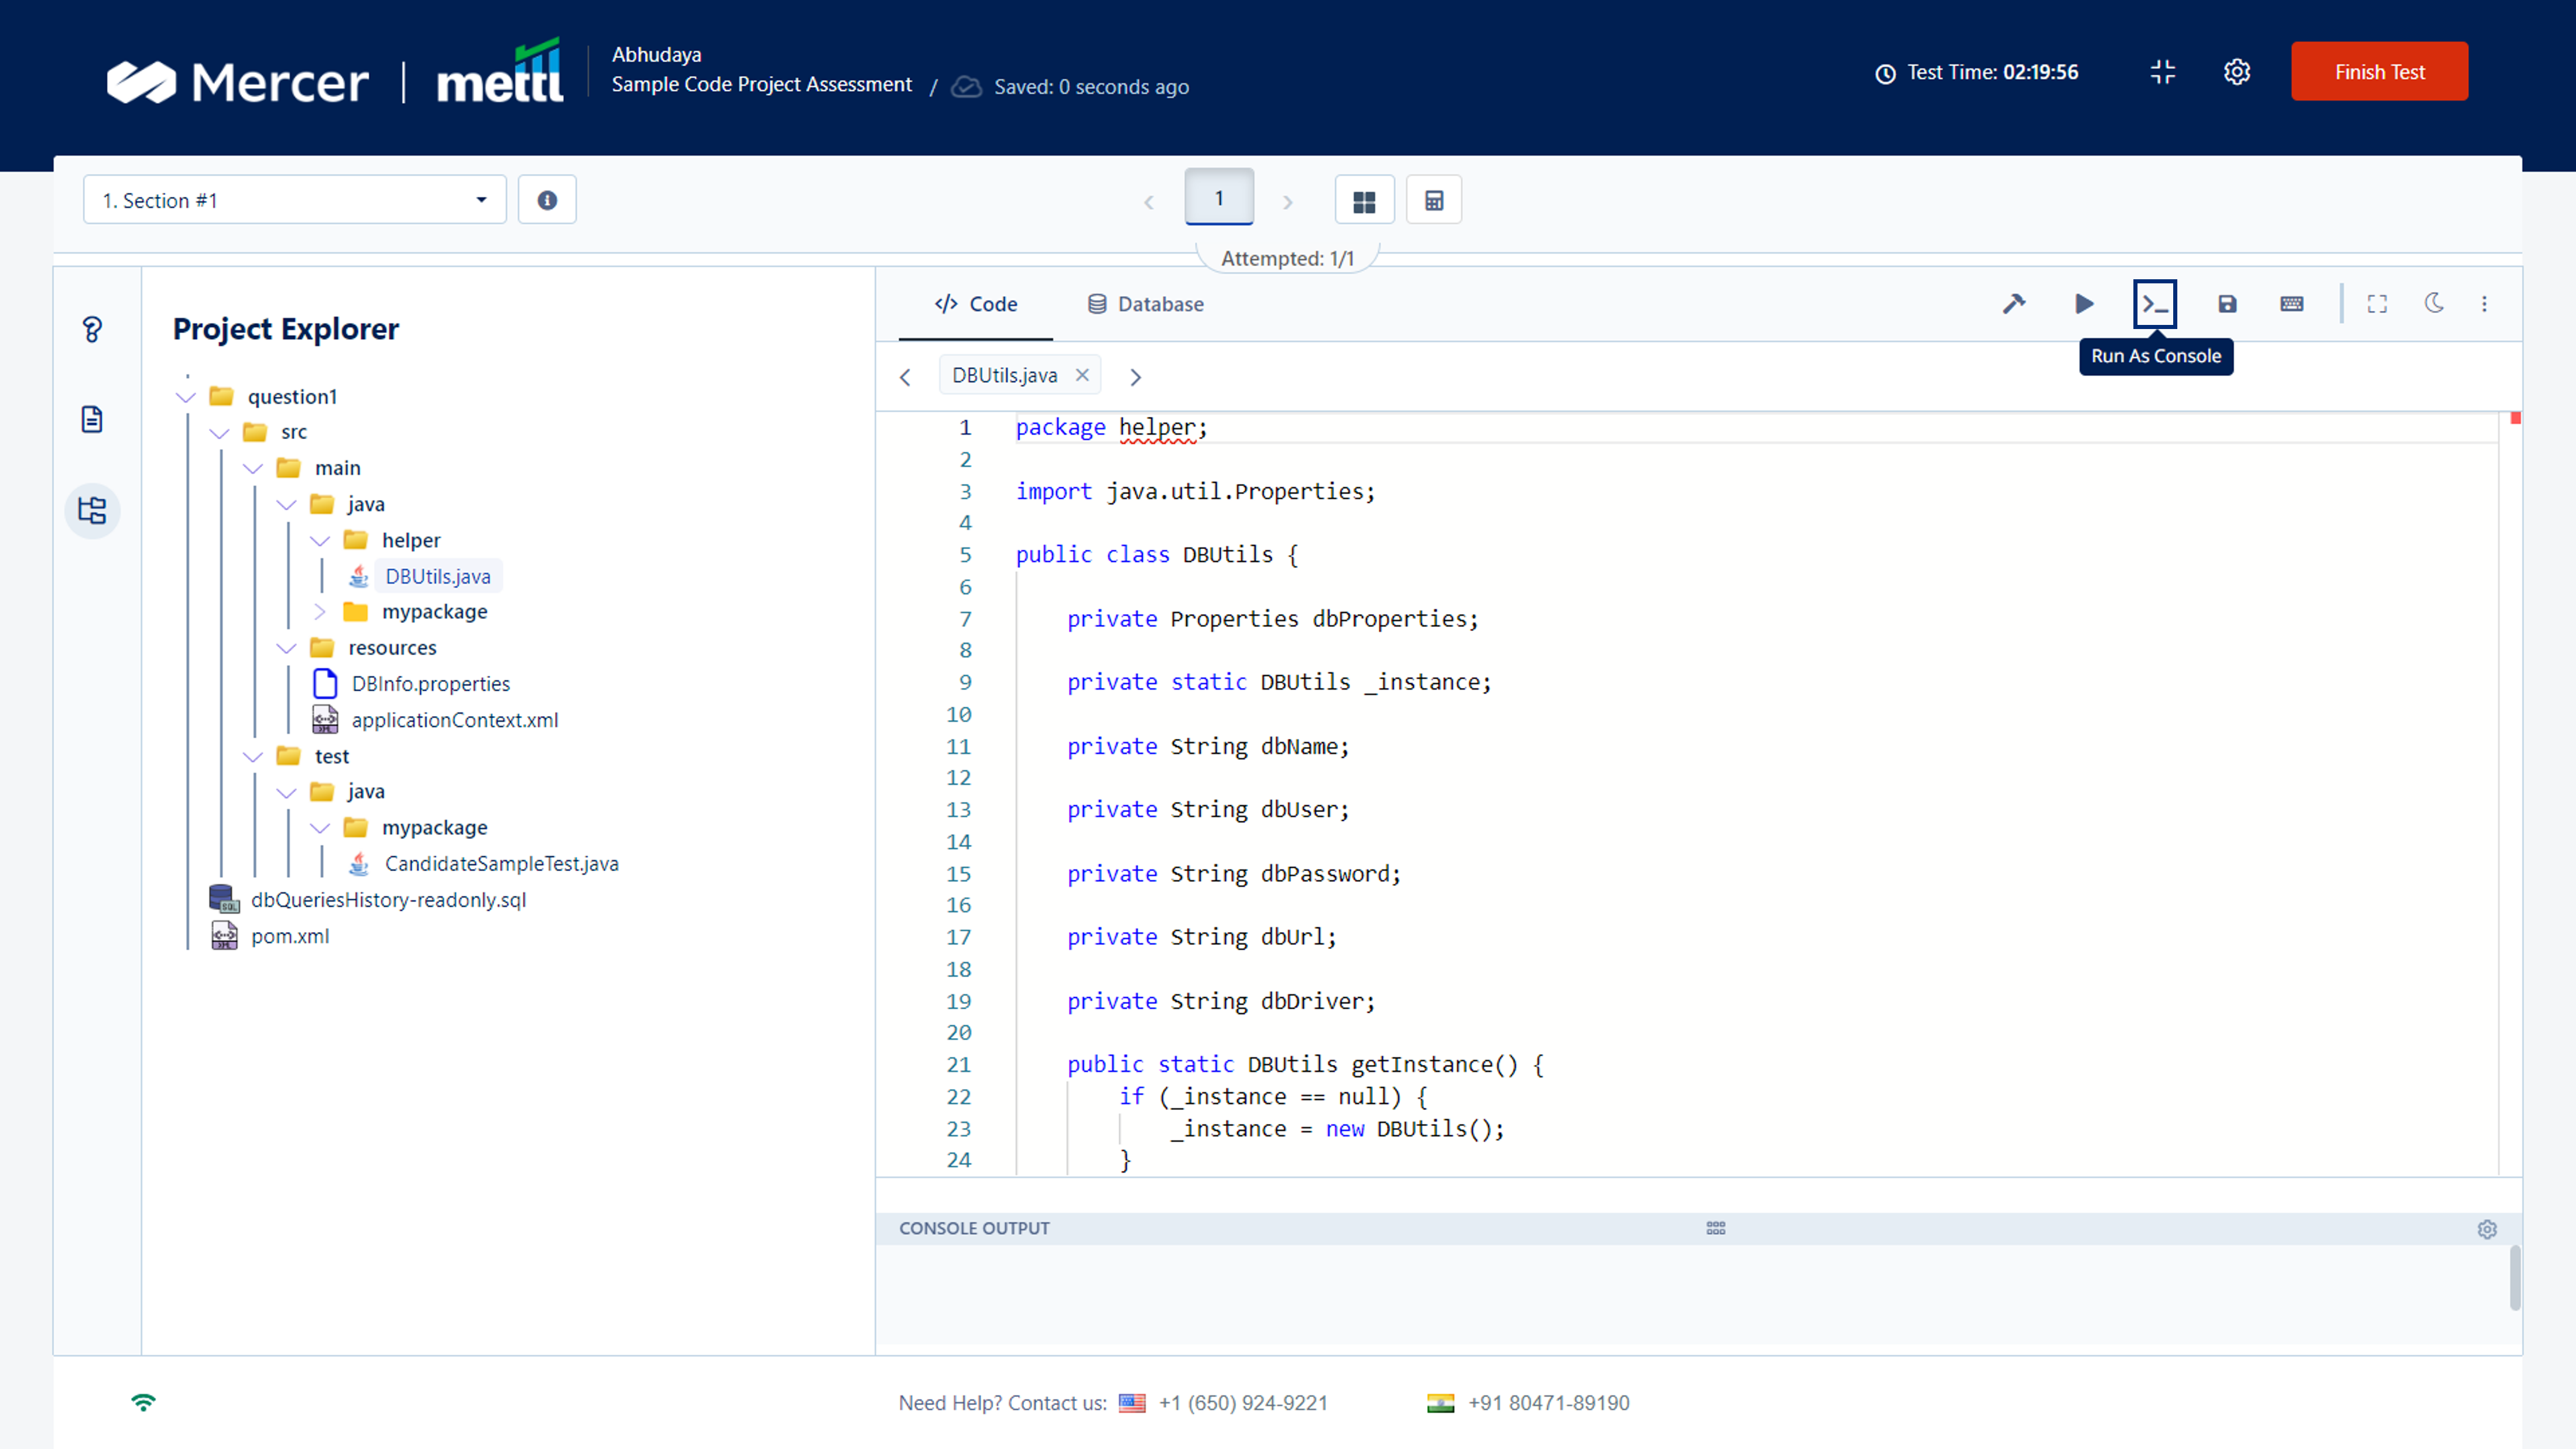The width and height of the screenshot is (2576, 1449).
Task: Open the pom.xml file
Action: coord(290,936)
